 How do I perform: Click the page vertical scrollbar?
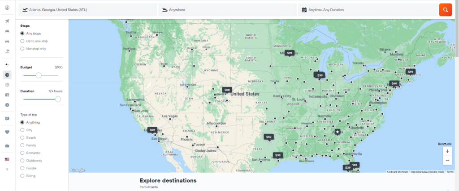(457, 29)
